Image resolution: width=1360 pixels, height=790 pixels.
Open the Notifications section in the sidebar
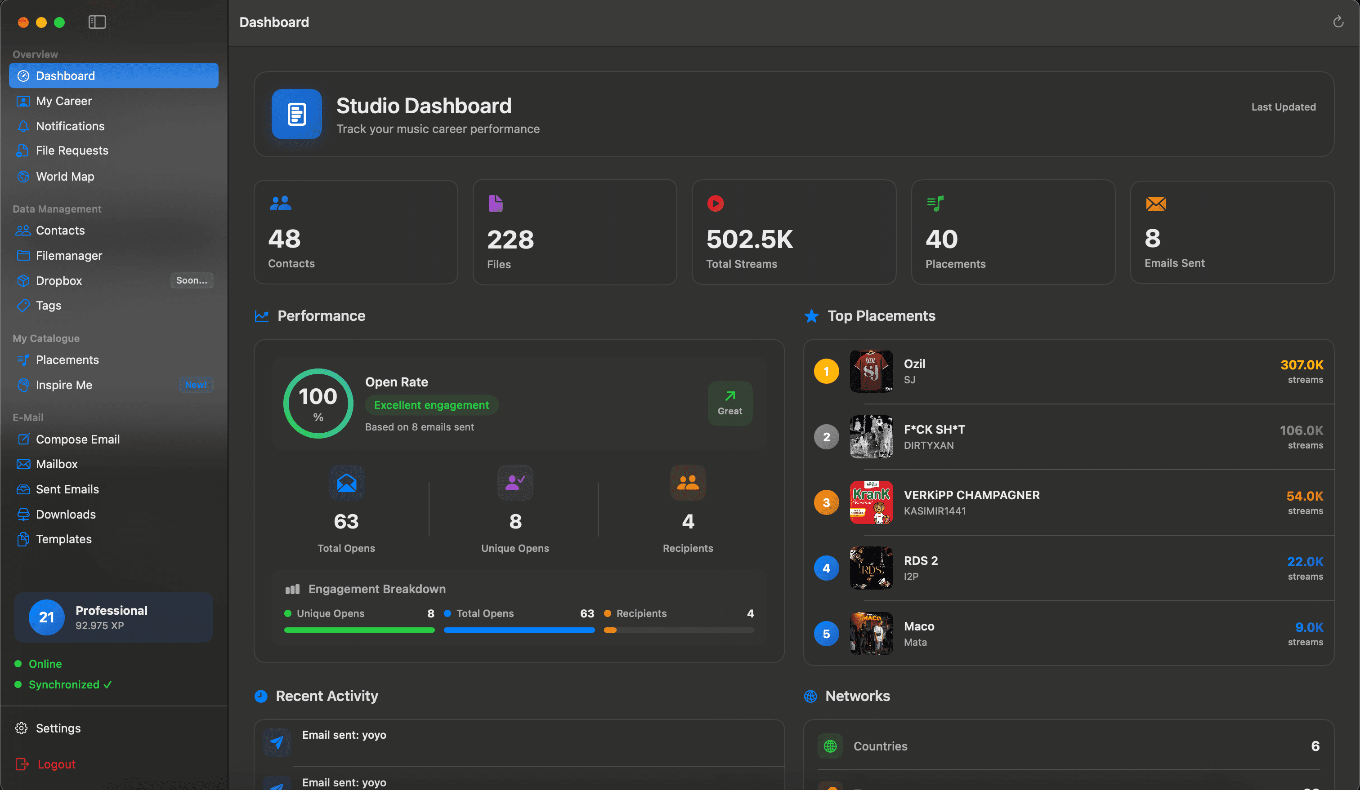70,126
